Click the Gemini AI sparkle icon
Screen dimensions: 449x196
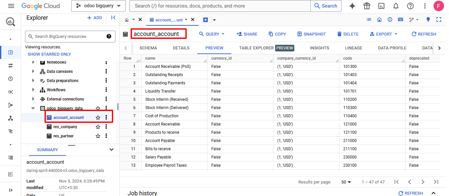[352, 6]
